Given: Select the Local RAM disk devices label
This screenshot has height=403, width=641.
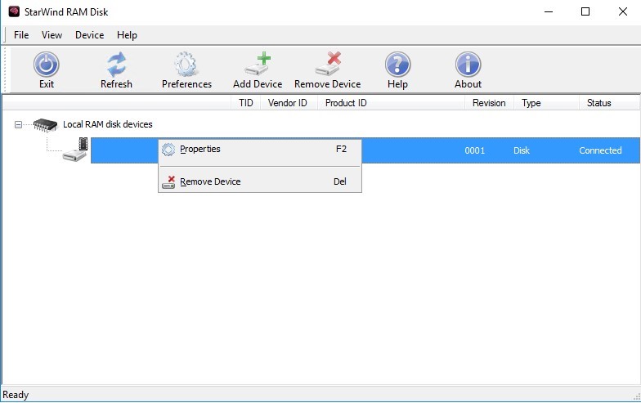Looking at the screenshot, I should coord(108,124).
